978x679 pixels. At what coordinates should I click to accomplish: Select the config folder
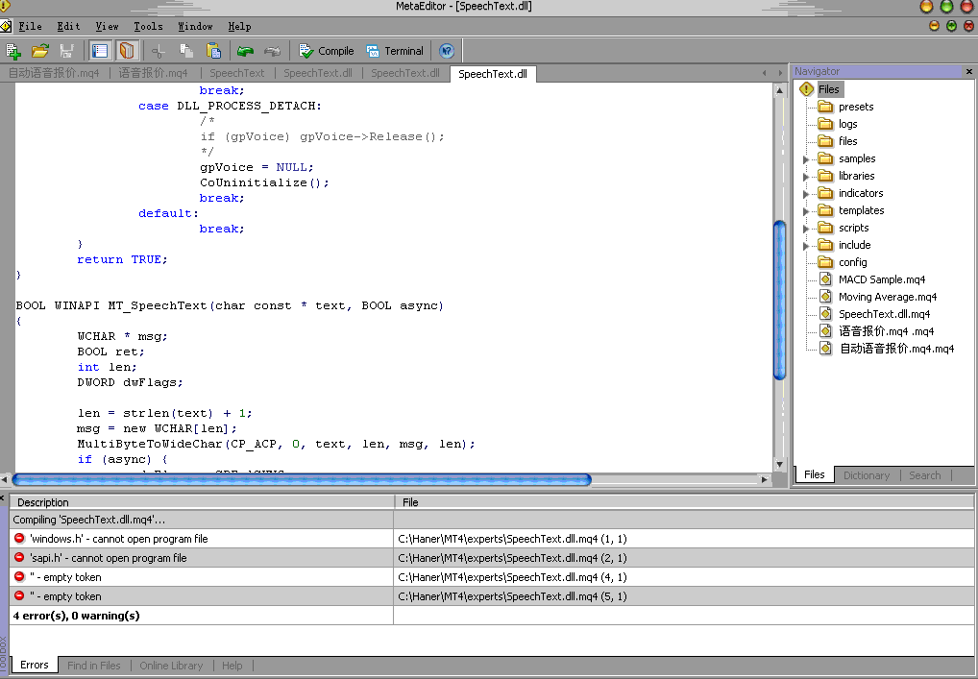pos(852,262)
